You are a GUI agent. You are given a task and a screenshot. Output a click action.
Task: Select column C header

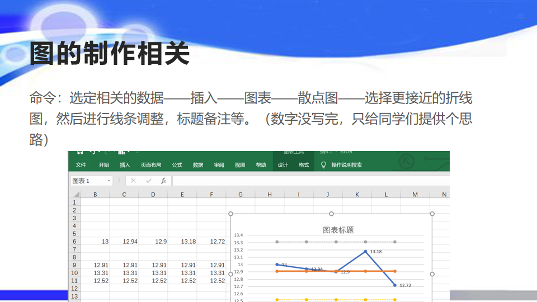124,195
